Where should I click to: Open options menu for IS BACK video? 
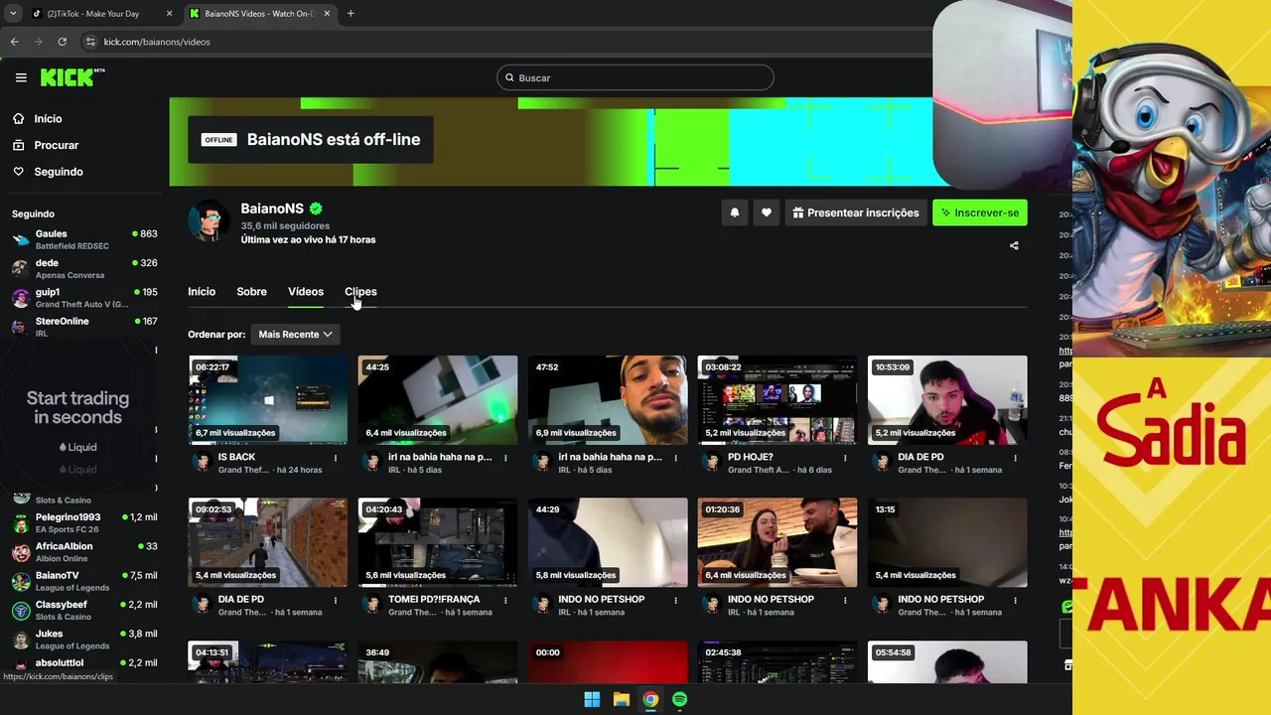point(336,458)
